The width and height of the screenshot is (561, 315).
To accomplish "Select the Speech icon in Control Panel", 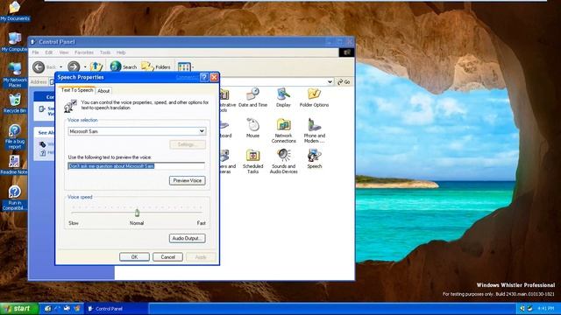I will point(315,159).
